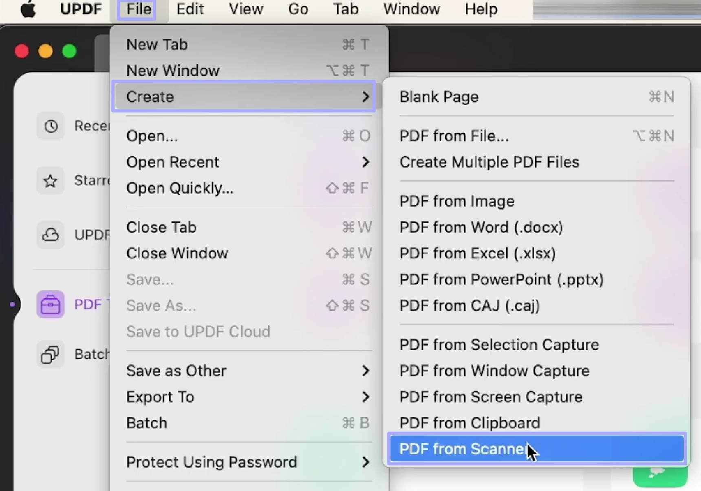Image resolution: width=701 pixels, height=491 pixels.
Task: Choose New Tab from the File menu
Action: tap(157, 44)
